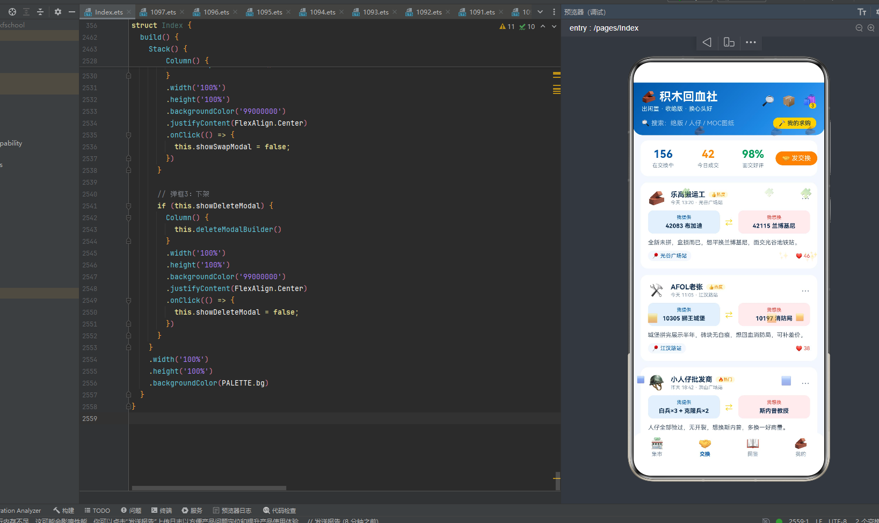Image resolution: width=879 pixels, height=523 pixels.
Task: Click the 42083 布加迪 offer box
Action: pyautogui.click(x=684, y=222)
